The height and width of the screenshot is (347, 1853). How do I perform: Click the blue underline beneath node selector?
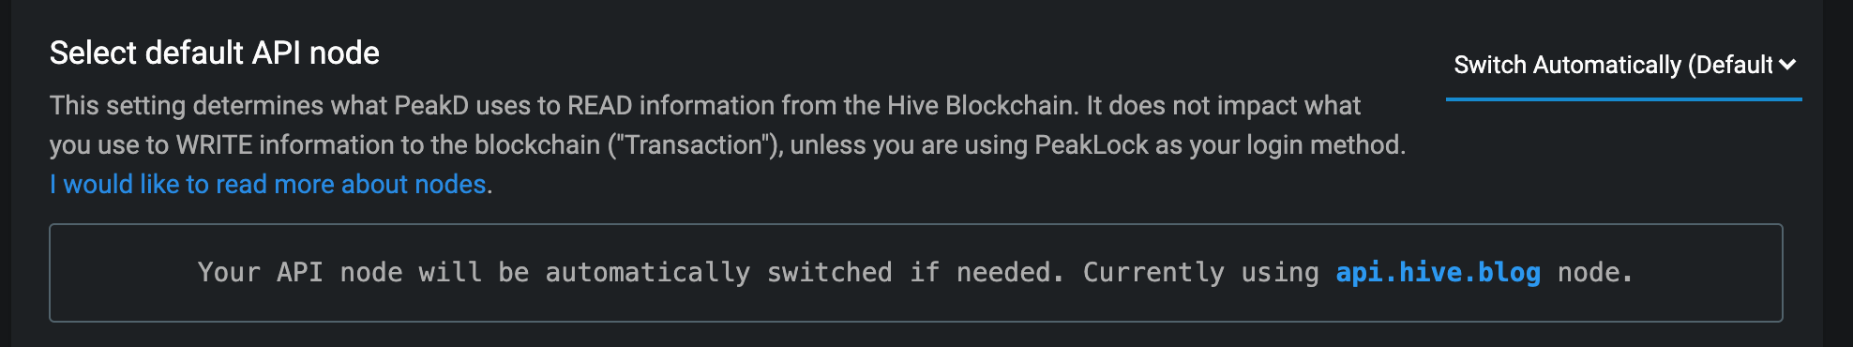click(x=1623, y=98)
